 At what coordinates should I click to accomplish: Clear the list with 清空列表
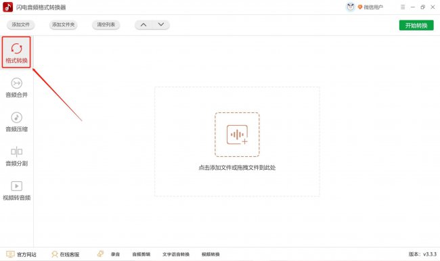tap(106, 24)
